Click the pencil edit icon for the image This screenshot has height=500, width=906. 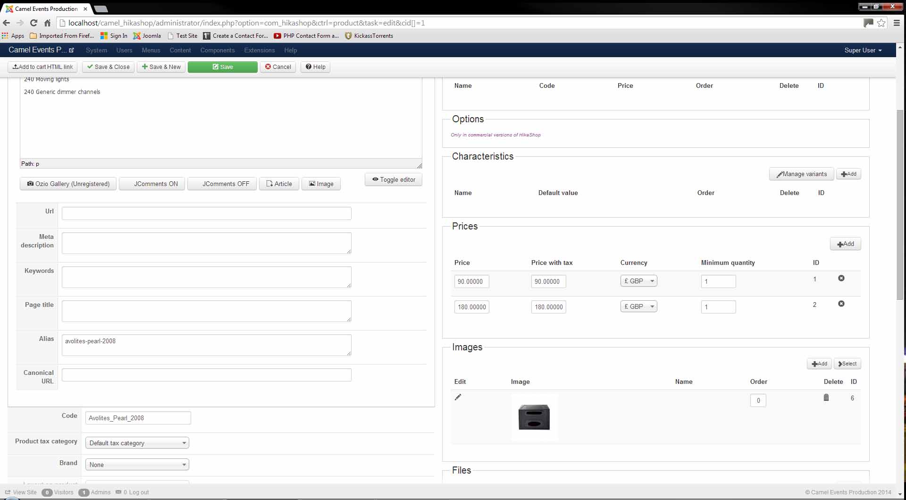coord(458,397)
